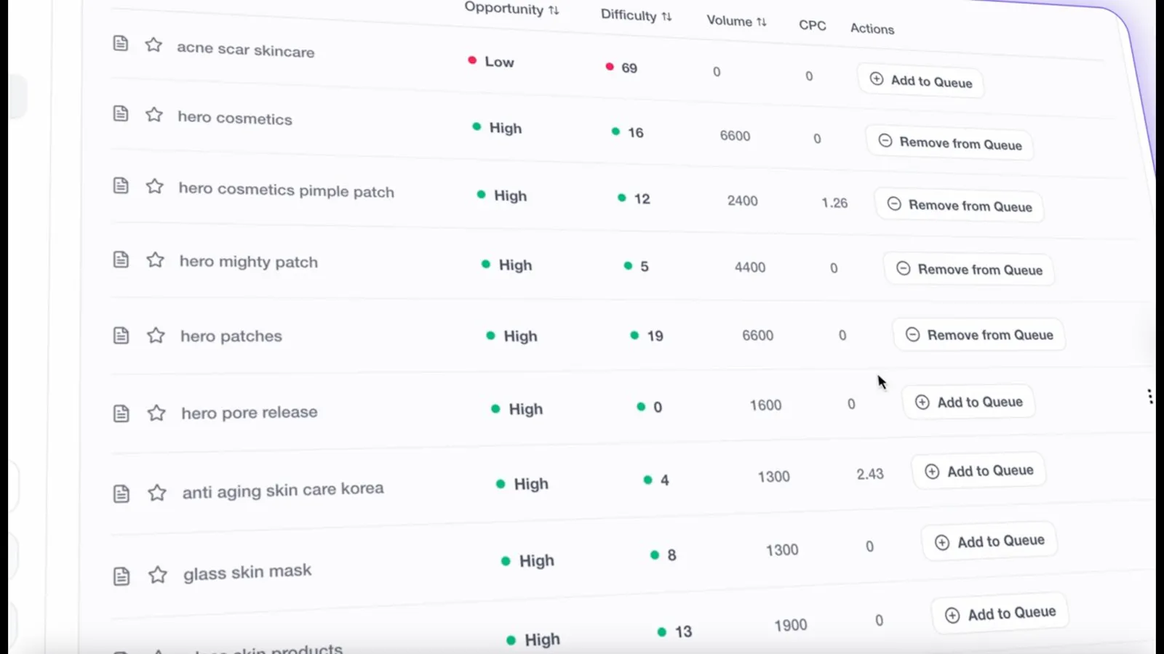Click the CPC value 2.43
1164x654 pixels.
click(870, 474)
